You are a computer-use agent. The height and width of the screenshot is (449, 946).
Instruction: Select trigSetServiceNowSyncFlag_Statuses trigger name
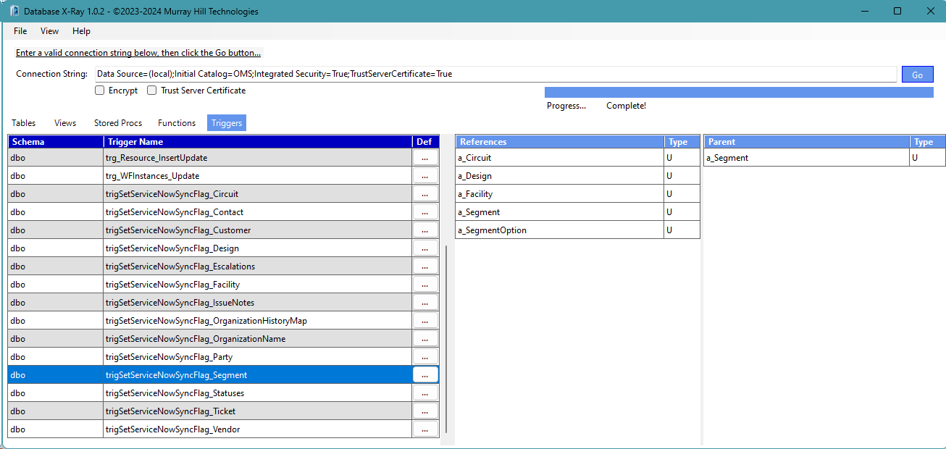point(257,393)
